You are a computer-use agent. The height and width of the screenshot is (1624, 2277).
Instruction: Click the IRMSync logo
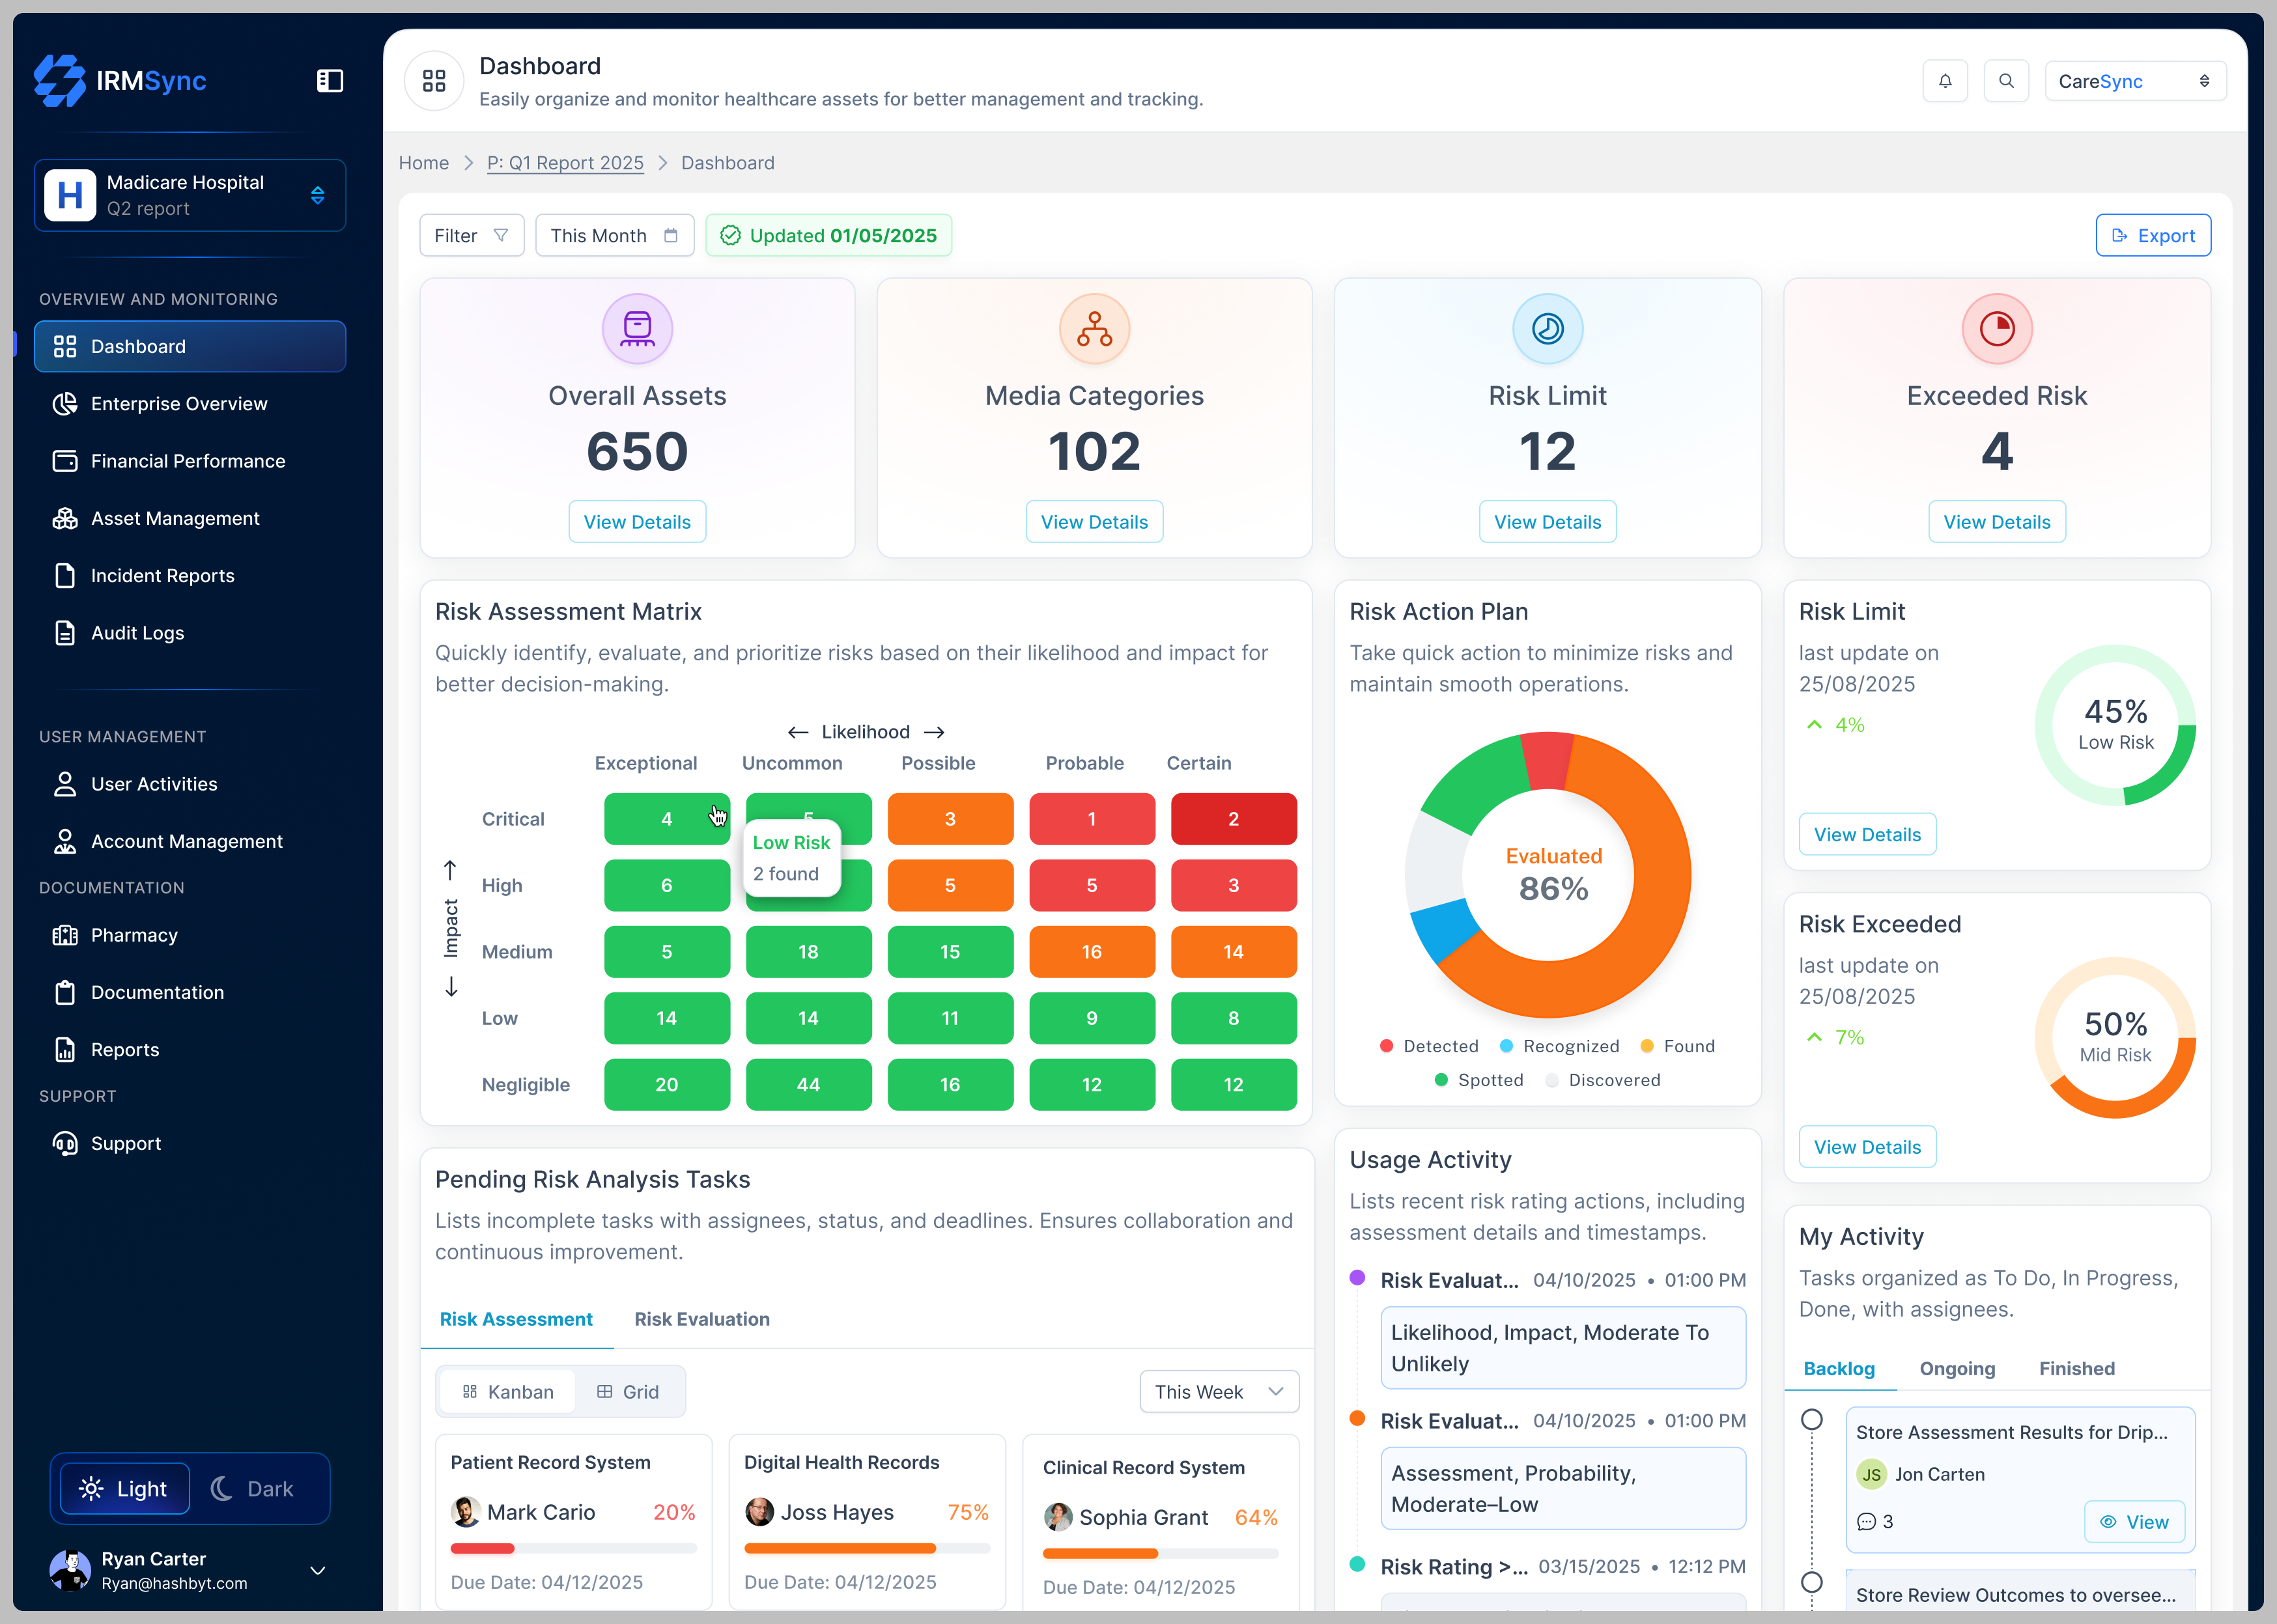point(120,81)
